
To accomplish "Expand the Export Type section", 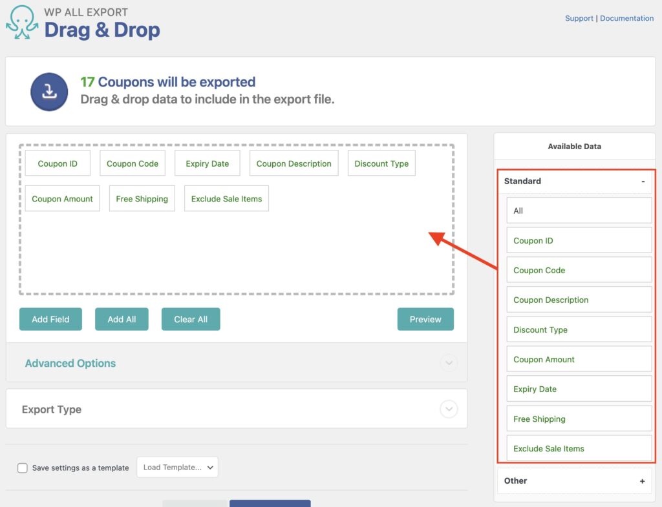I will click(449, 409).
